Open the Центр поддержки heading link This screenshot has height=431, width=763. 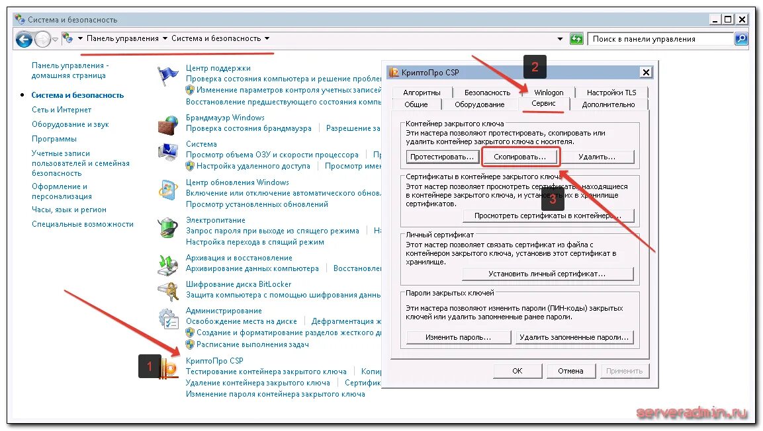point(218,69)
